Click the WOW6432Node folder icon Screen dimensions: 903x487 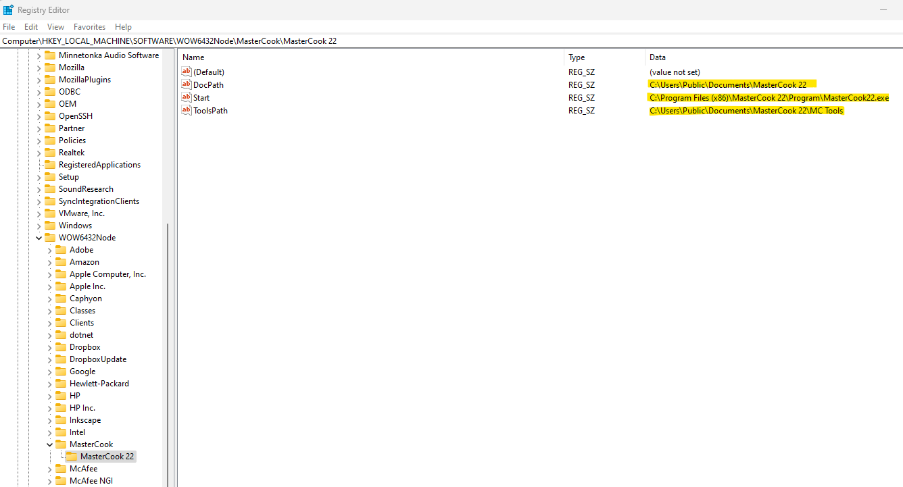pyautogui.click(x=50, y=238)
